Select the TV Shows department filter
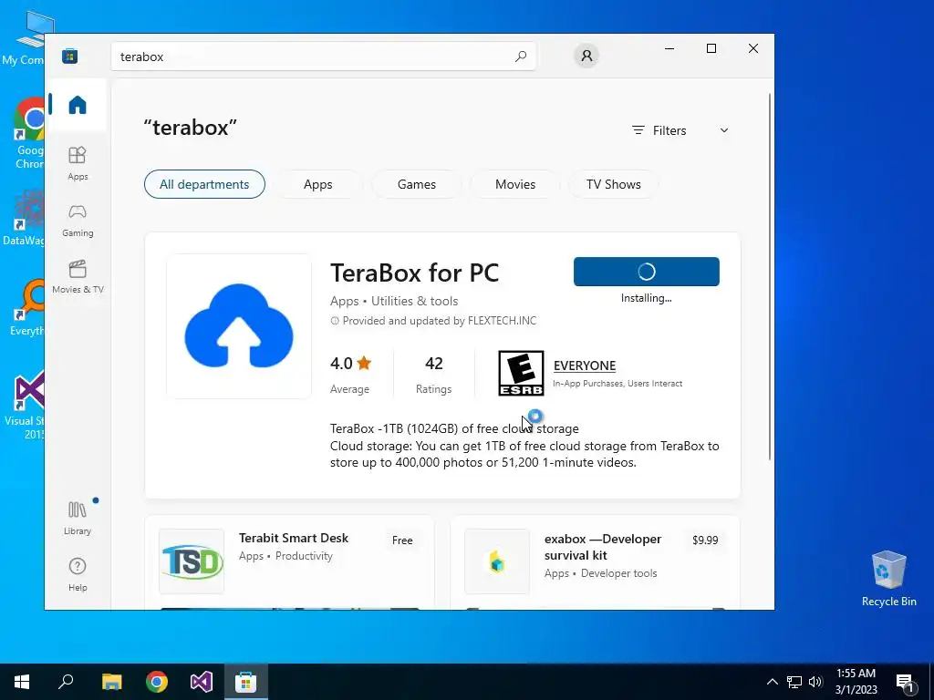The width and height of the screenshot is (934, 700). (614, 184)
